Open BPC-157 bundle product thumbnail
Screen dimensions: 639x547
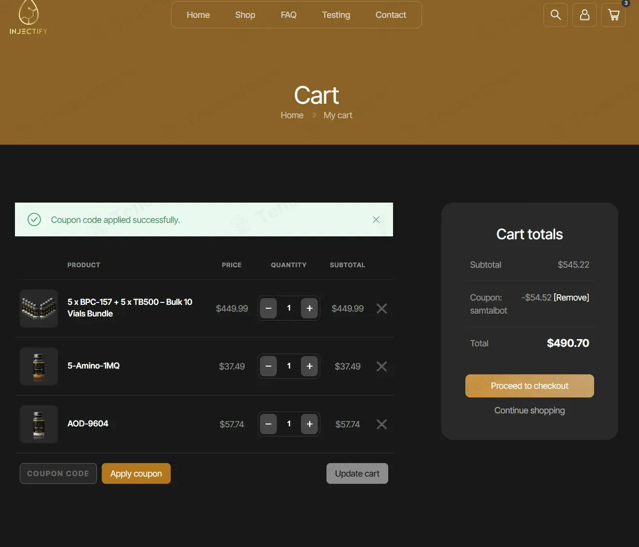[x=39, y=308]
